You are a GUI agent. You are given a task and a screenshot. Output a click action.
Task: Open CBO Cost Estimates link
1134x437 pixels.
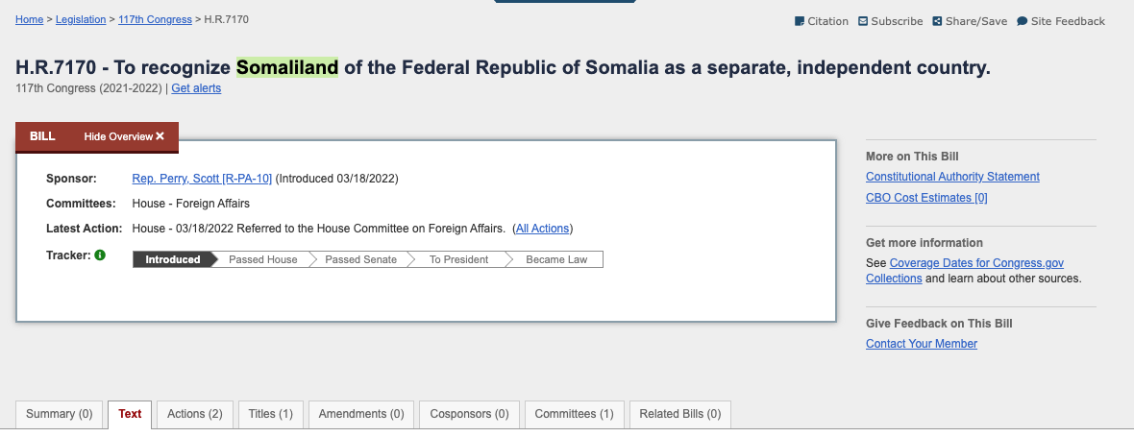point(926,198)
